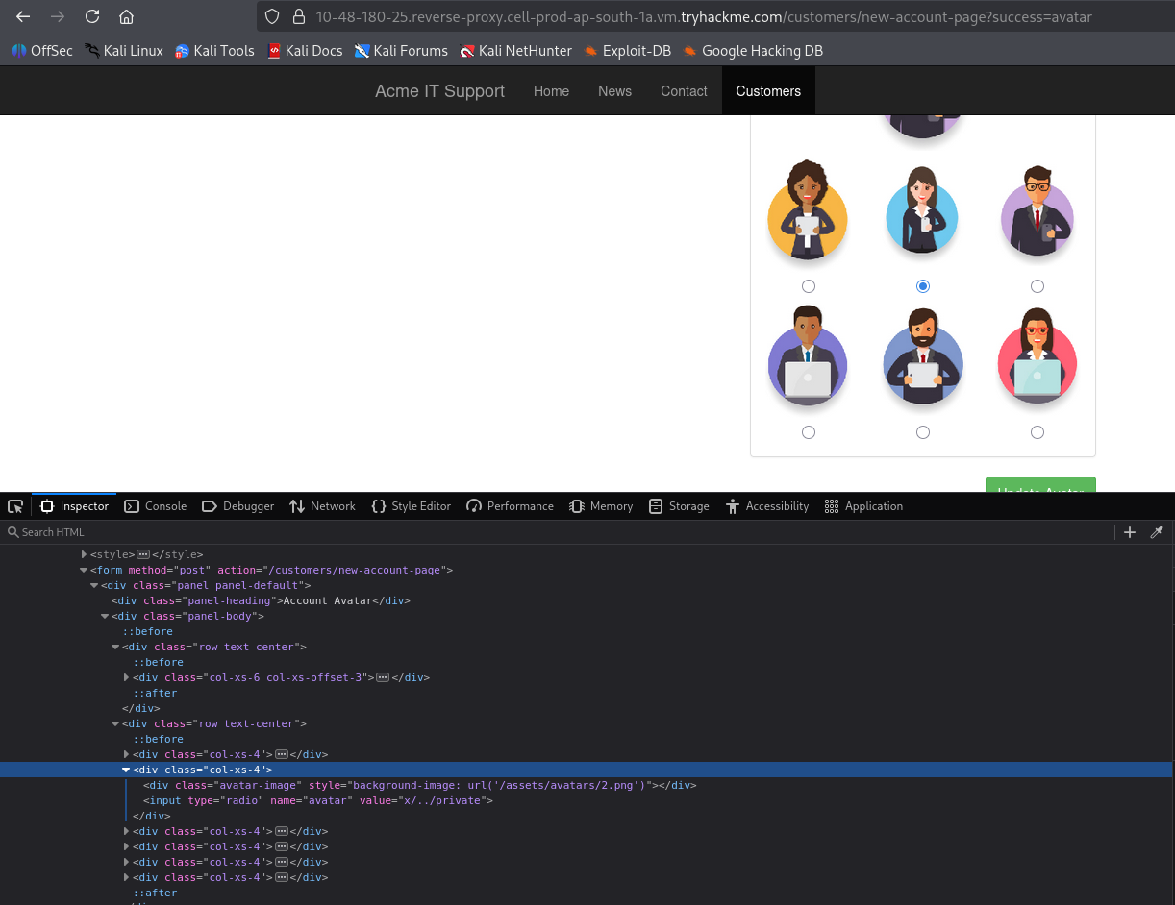Select the radio button below the glasses avatar
Viewport: 1175px width, 905px height.
[x=1037, y=285]
